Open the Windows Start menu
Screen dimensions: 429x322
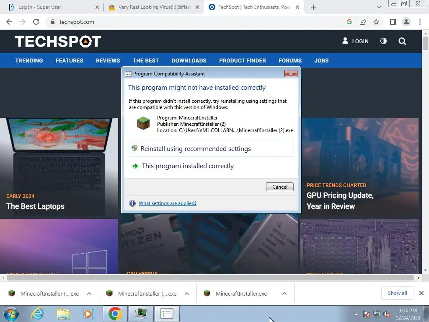11,314
